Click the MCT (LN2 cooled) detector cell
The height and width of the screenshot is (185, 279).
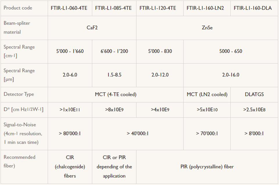point(207,94)
